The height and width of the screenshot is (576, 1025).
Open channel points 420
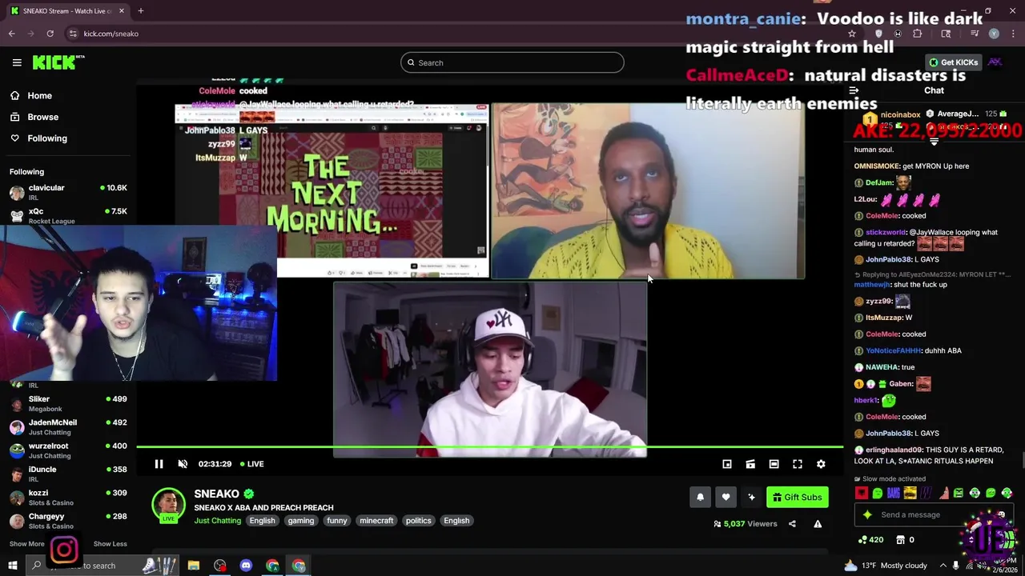coord(870,540)
